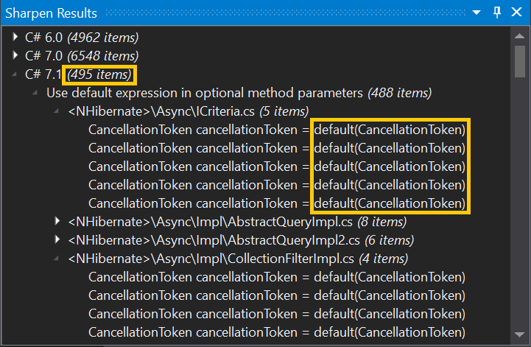
Task: Select first CancellationToken result under CollectionFilterImpl.cs
Action: coord(277,277)
